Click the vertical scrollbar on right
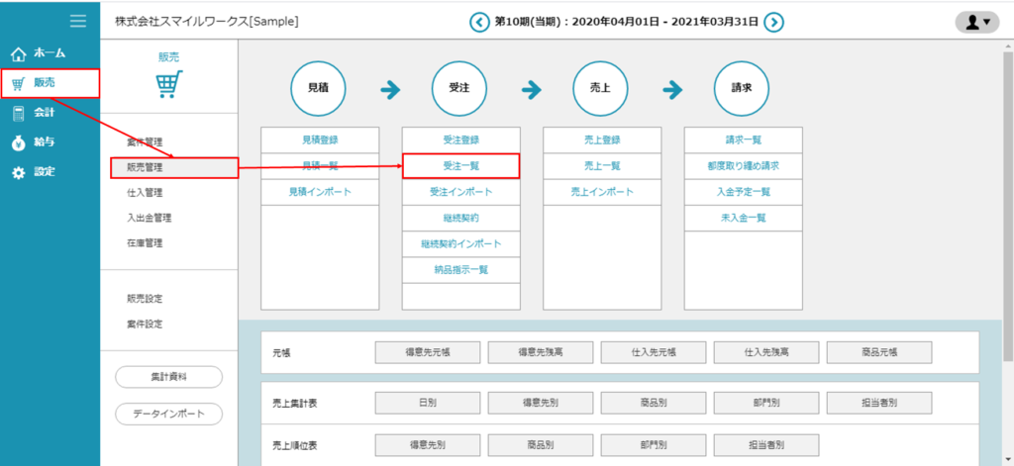Screen dimensions: 1014x466 [1007, 198]
